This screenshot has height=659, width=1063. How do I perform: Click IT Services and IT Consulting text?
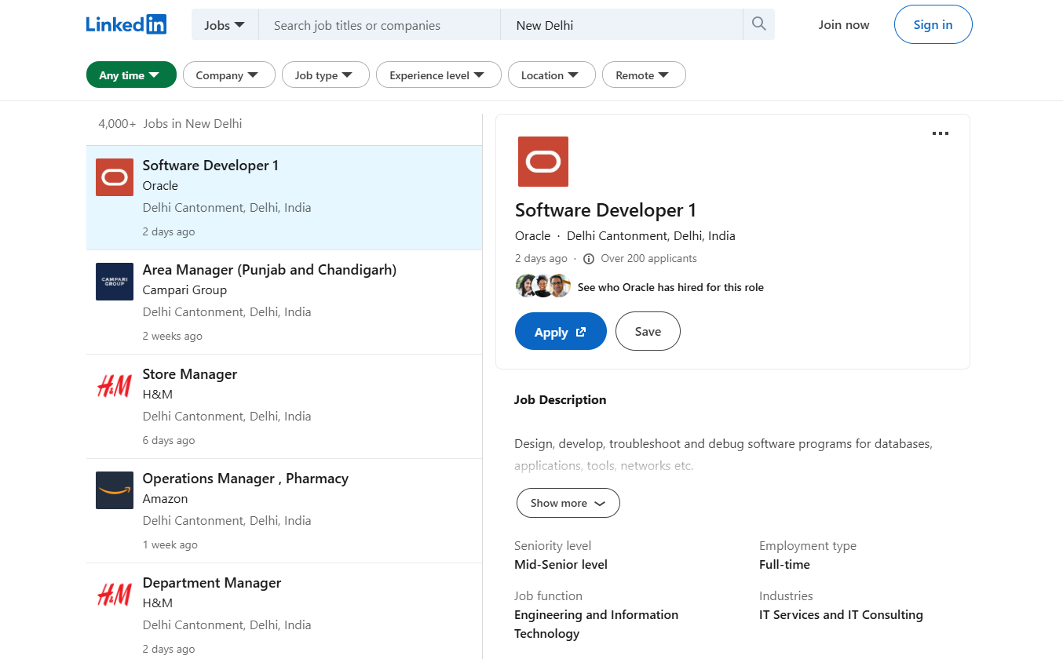point(841,614)
